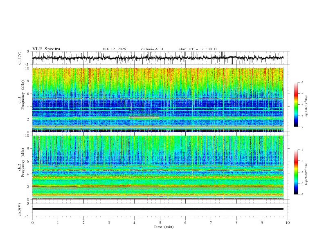Click the flat ch.3 voltage trace
Image resolution: width=324 pixels, height=250 pixels.
tap(157, 209)
